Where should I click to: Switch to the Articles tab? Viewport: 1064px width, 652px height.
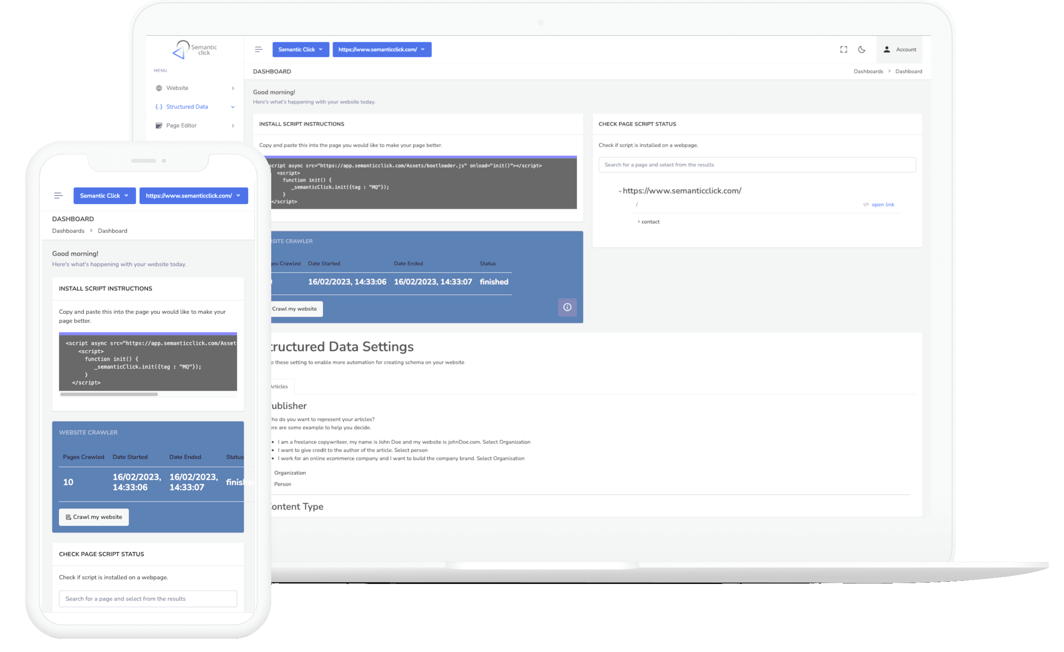[x=279, y=386]
